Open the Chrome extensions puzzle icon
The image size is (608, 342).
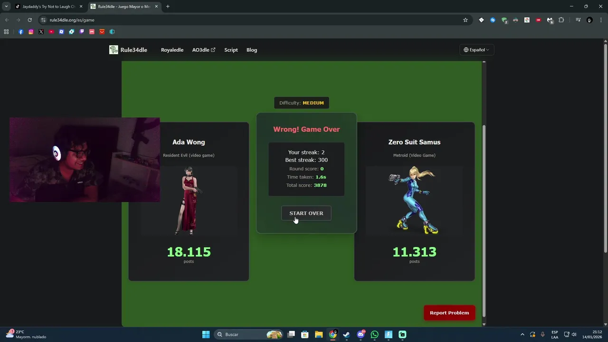(x=561, y=20)
